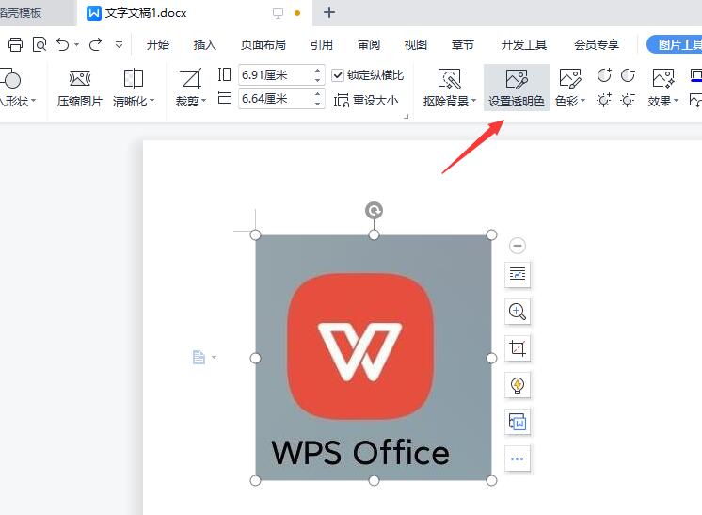Increase the picture height with up stepper
Viewport: 702px width, 515px height.
(x=317, y=71)
